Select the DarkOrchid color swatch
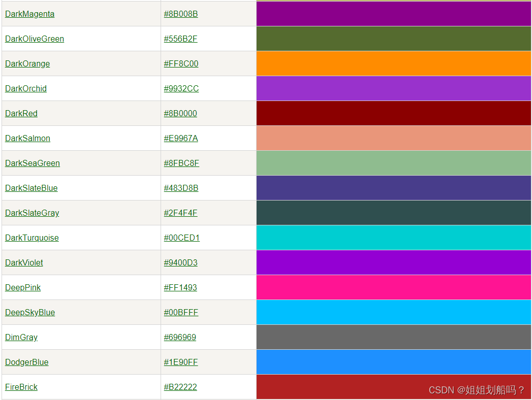The image size is (532, 400). pyautogui.click(x=394, y=88)
